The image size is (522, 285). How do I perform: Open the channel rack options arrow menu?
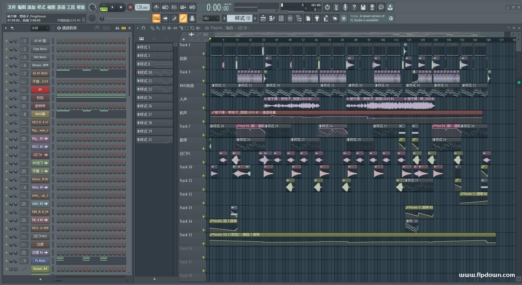[6, 28]
